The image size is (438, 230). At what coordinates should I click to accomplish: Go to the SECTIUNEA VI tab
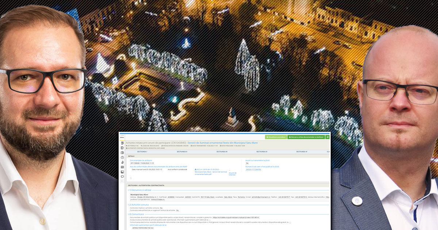click(301, 151)
